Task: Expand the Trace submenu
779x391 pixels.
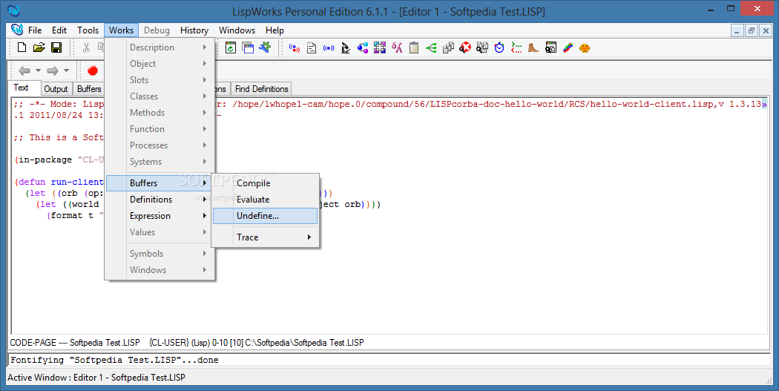Action: 266,237
